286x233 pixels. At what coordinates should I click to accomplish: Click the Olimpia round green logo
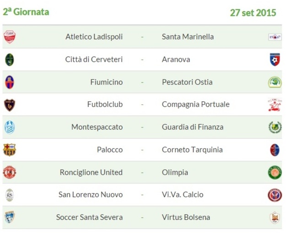[x=275, y=173]
